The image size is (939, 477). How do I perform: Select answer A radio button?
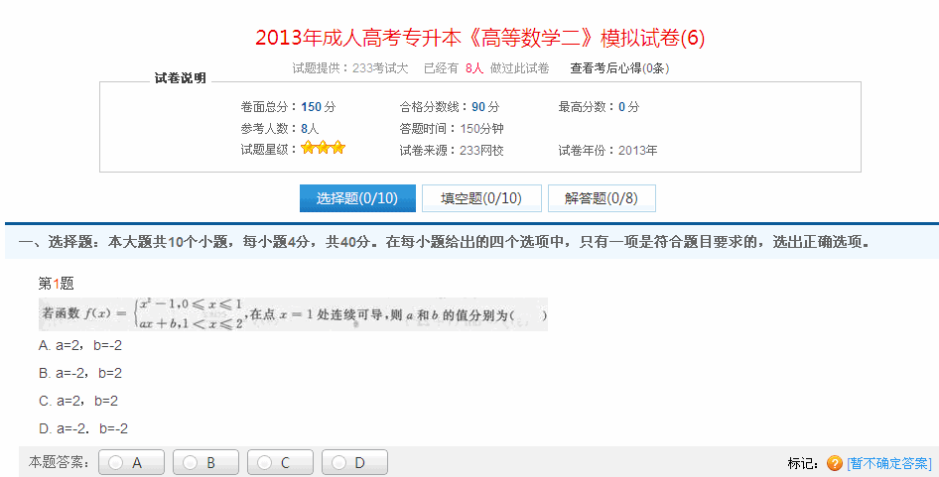click(131, 463)
